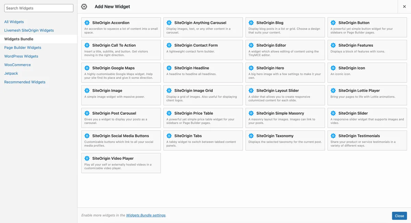411x223 pixels.
Task: Click the SiteOrigin Slider gear icon
Action: (333, 113)
